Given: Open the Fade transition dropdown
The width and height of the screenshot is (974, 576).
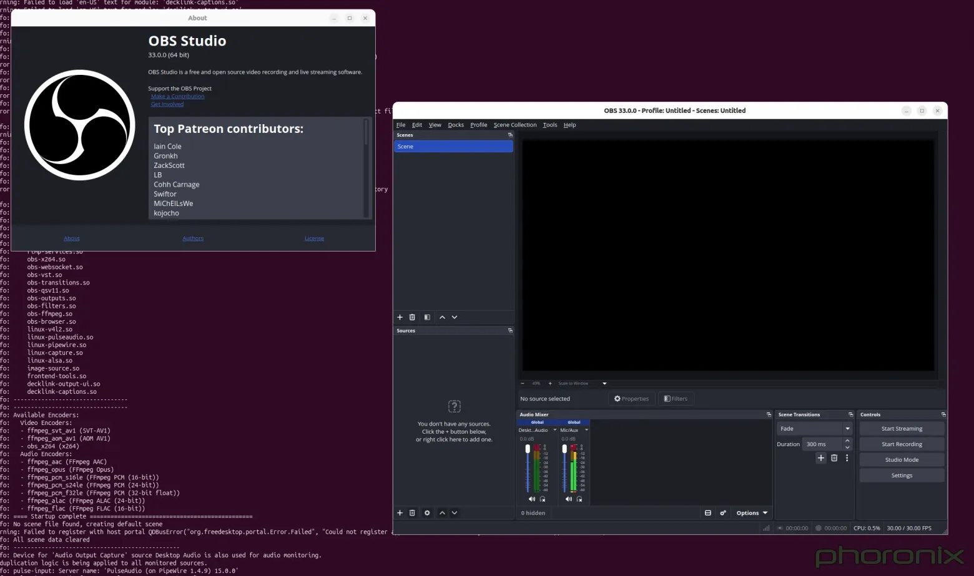Looking at the screenshot, I should click(814, 429).
